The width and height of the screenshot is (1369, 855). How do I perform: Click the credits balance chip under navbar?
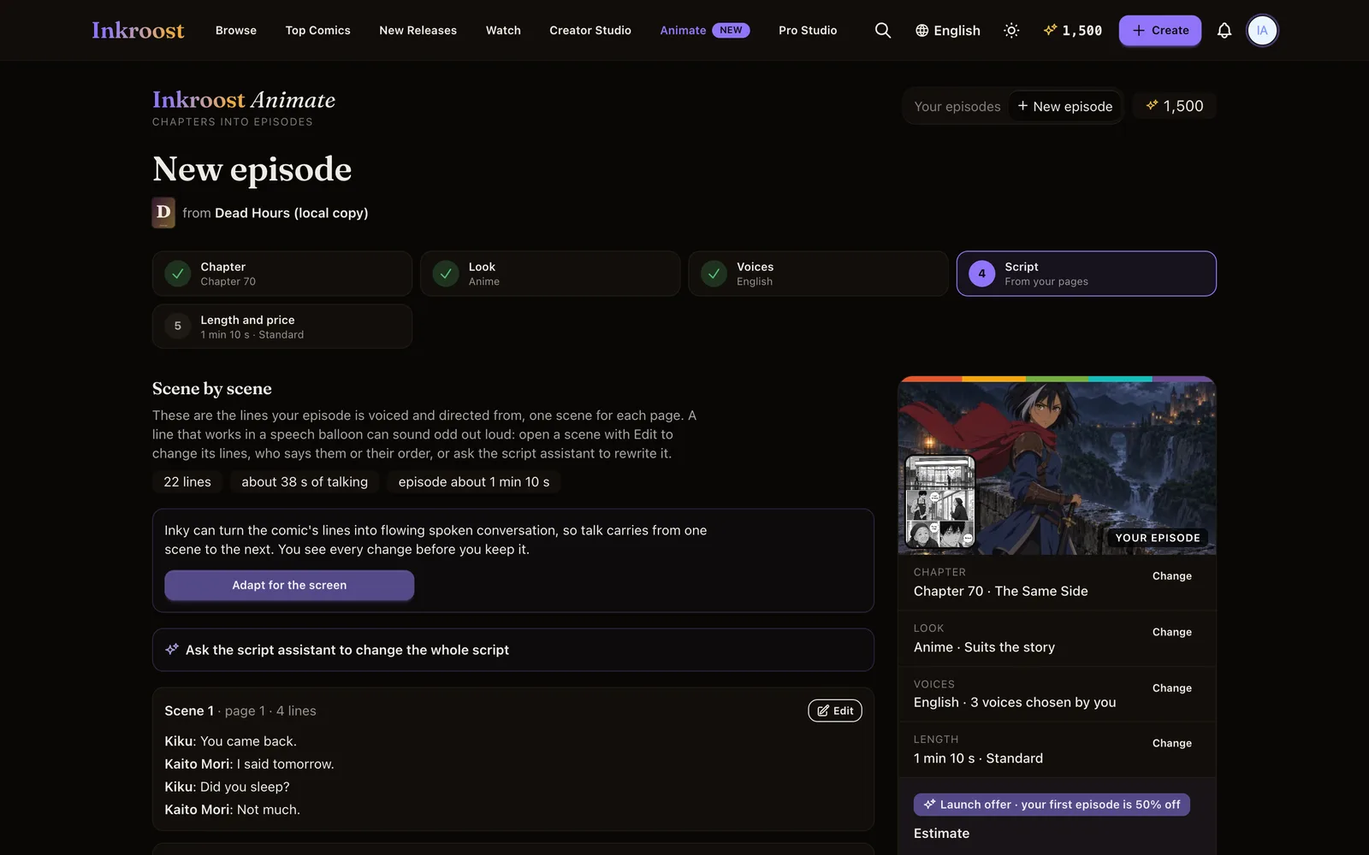pos(1174,106)
